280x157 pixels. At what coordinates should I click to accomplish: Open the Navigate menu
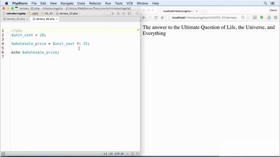tap(67, 3)
